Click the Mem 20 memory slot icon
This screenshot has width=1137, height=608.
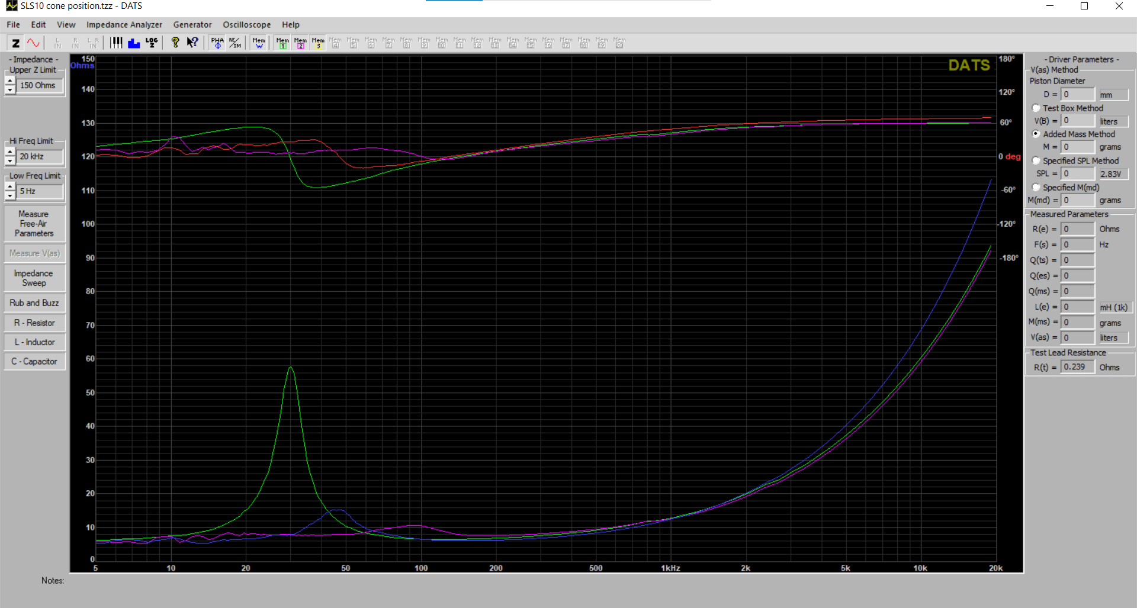[x=619, y=43]
